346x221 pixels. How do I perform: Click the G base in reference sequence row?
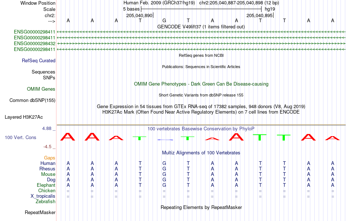[164, 20]
